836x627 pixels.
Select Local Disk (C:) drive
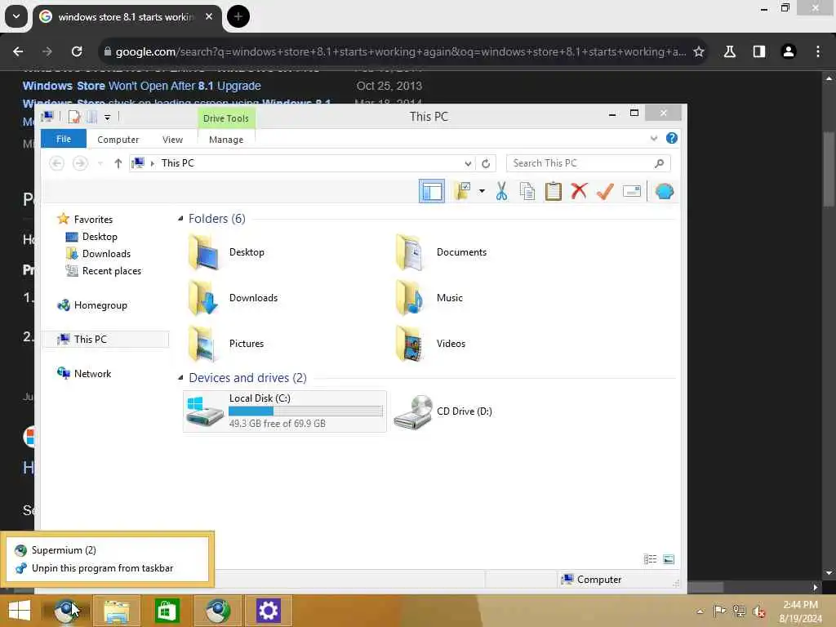[285, 411]
